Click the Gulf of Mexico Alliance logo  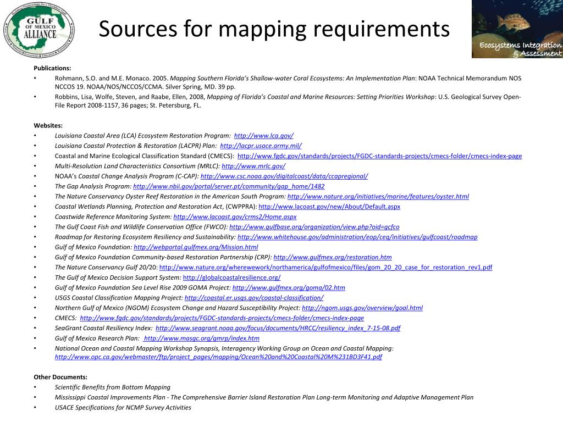(39, 30)
